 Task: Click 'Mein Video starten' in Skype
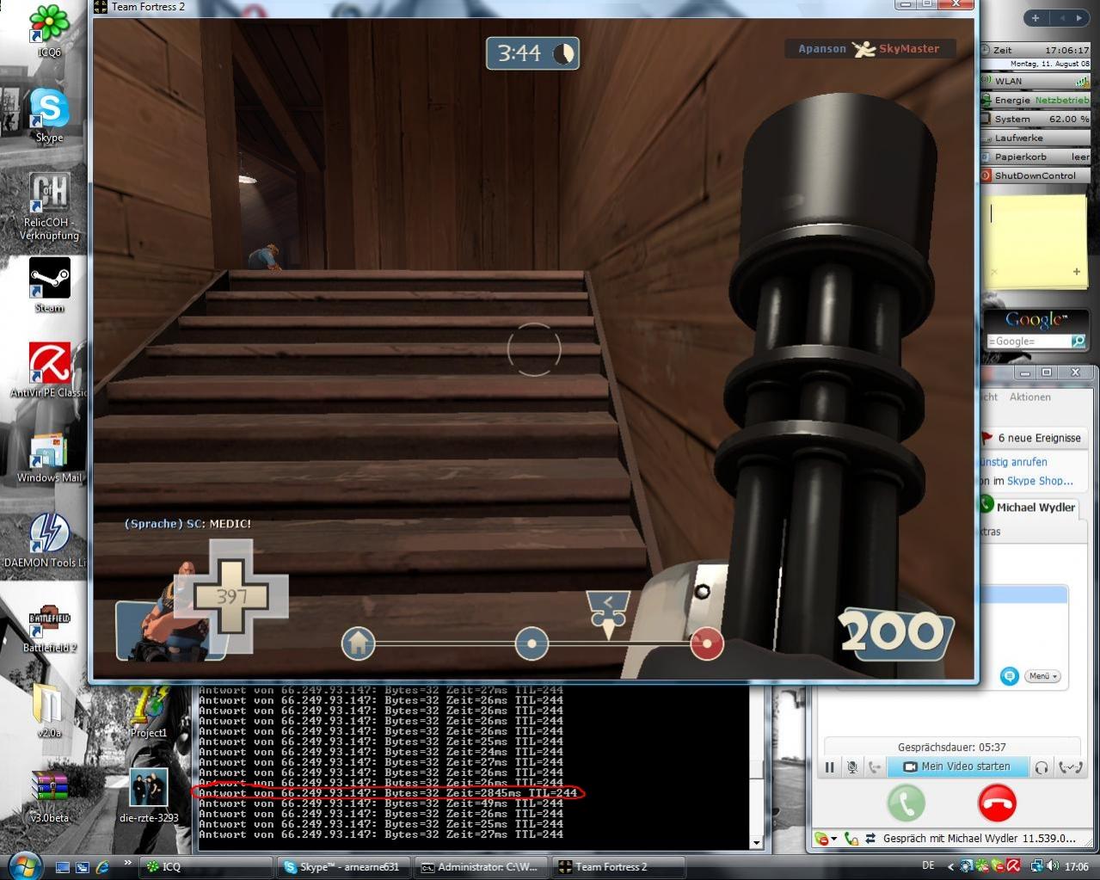(956, 766)
